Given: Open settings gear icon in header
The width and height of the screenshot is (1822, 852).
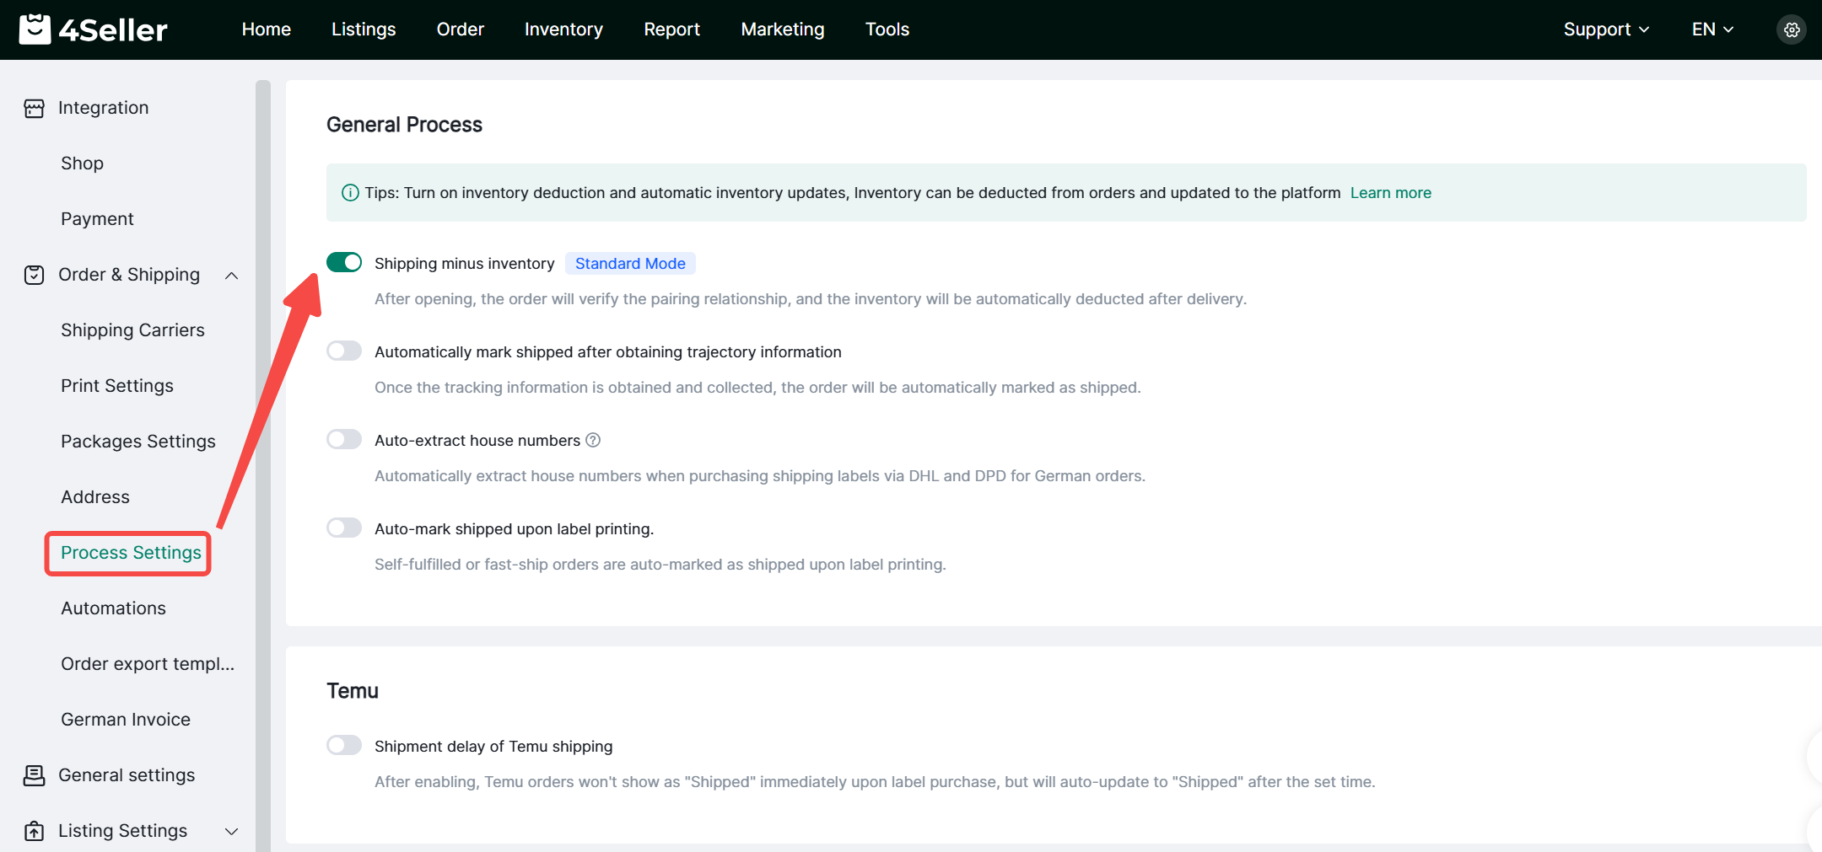Looking at the screenshot, I should click(x=1791, y=29).
